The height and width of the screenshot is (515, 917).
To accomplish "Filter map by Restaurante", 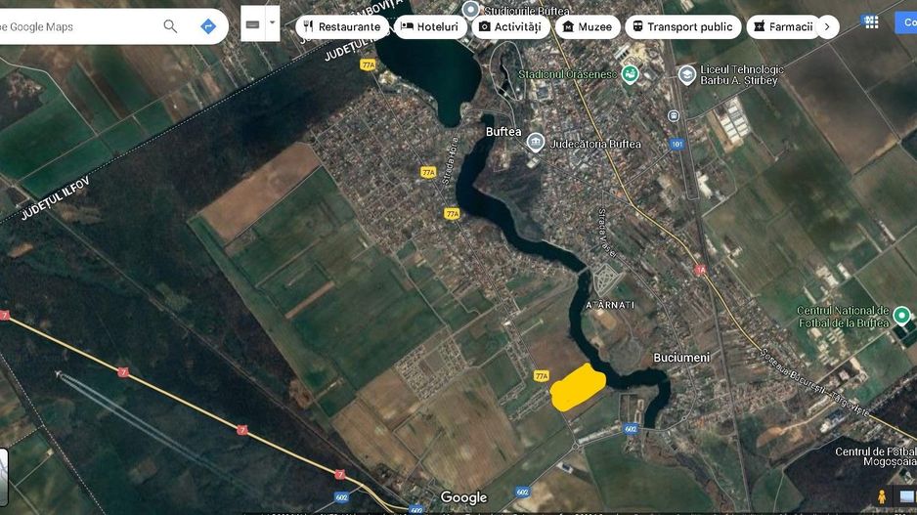I will (x=342, y=27).
